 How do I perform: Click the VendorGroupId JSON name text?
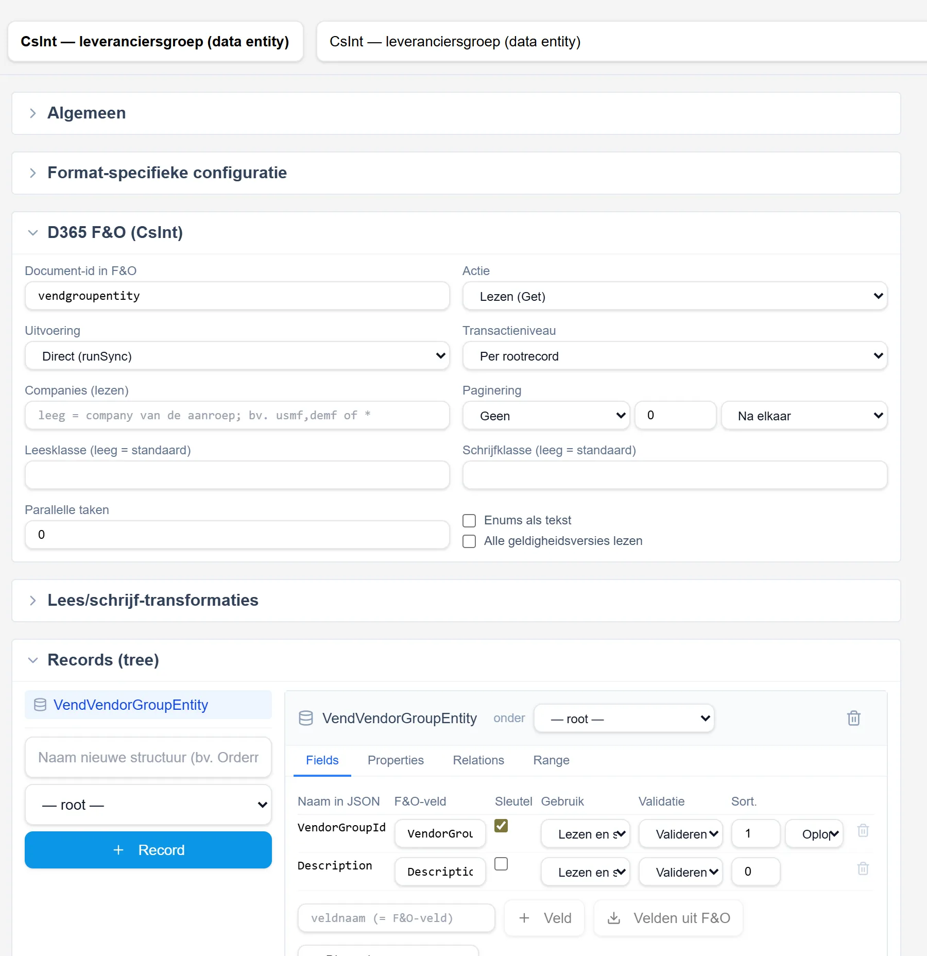click(x=341, y=827)
